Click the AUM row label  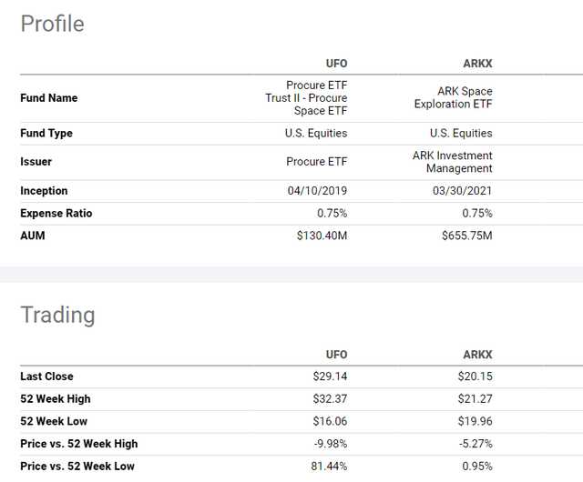pos(33,236)
